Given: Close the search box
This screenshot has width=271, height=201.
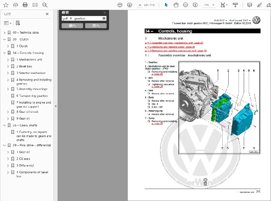Looking at the screenshot, I should (x=105, y=13).
